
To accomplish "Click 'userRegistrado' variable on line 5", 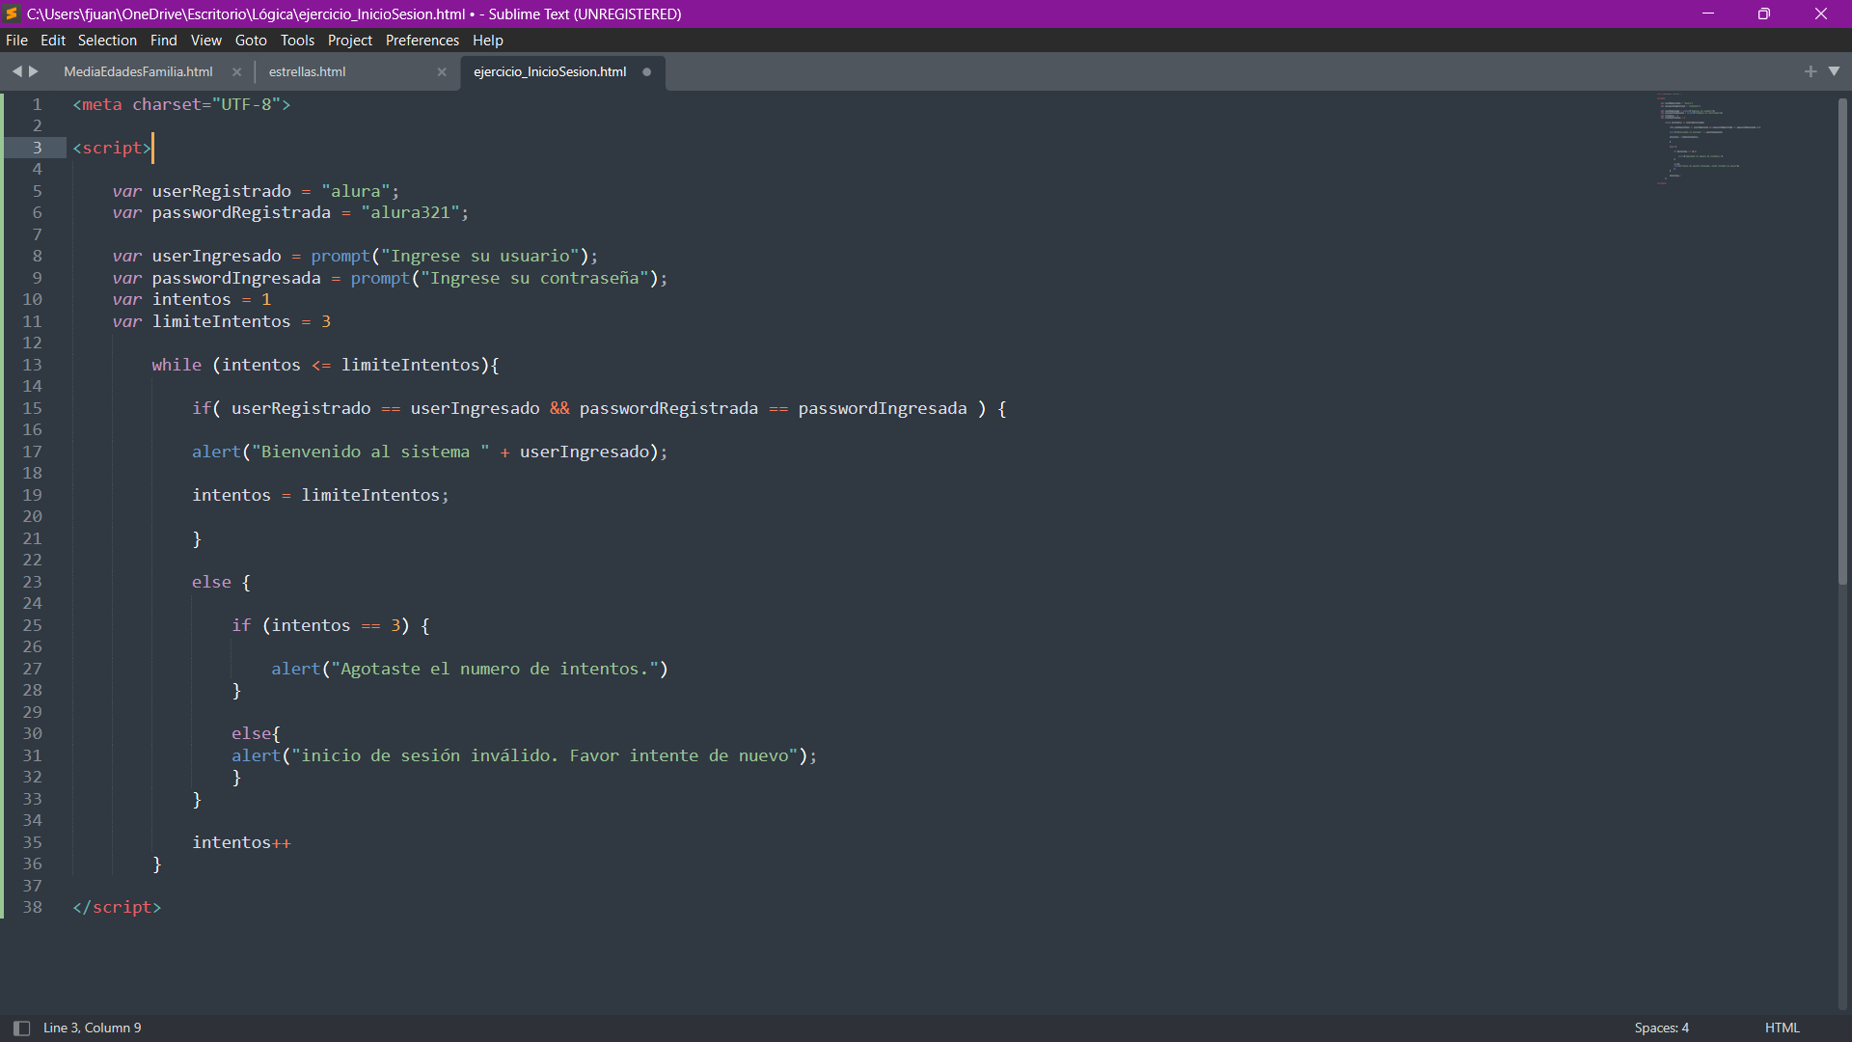I will pyautogui.click(x=221, y=191).
